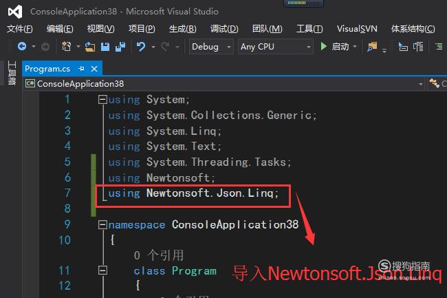The image size is (447, 298).
Task: Open file using the folder icon
Action: coord(90,47)
